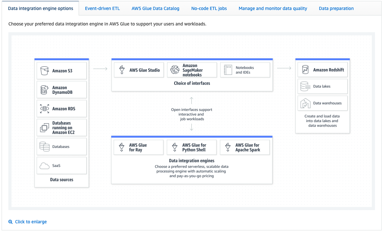The height and width of the screenshot is (232, 383).
Task: Click the Databases stacked cylinders icon
Action: coord(44,147)
